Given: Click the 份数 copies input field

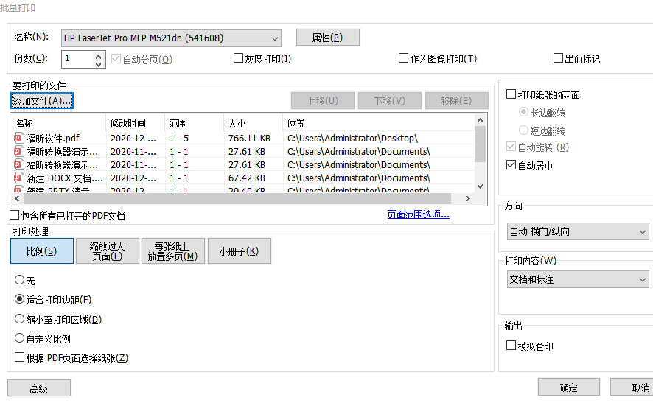Looking at the screenshot, I should click(x=78, y=59).
